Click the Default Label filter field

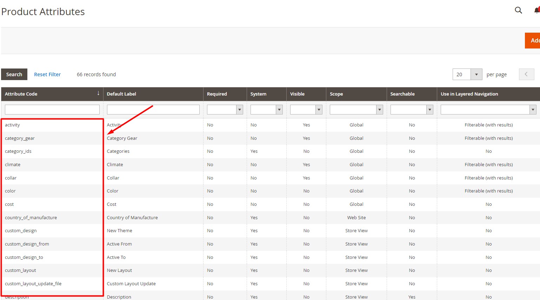tap(153, 110)
